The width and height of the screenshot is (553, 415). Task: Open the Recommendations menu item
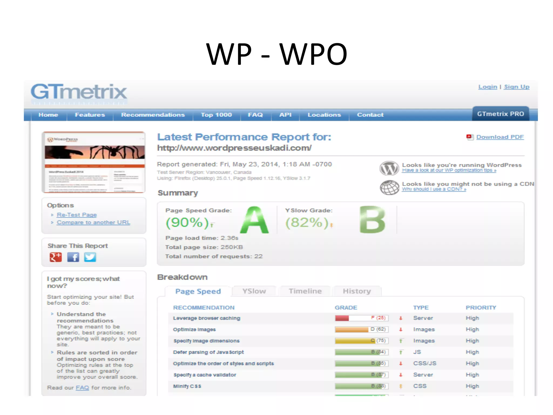click(x=153, y=115)
